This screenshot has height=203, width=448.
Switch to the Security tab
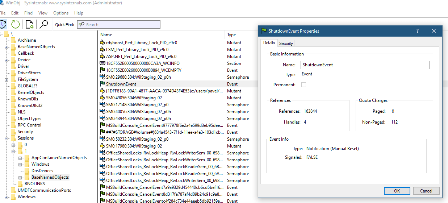[x=286, y=43]
